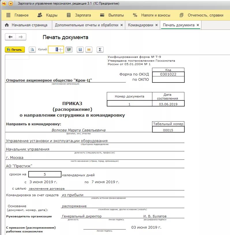
Task: Open the Налоги и взносы menu section
Action: pos(156,15)
